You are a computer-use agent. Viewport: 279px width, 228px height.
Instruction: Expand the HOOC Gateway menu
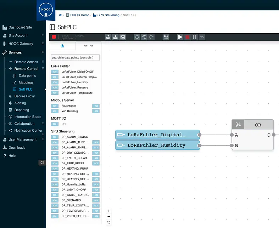[43, 44]
